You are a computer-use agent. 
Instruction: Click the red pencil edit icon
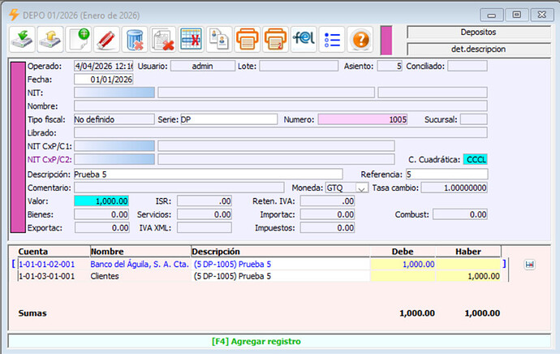click(x=107, y=39)
